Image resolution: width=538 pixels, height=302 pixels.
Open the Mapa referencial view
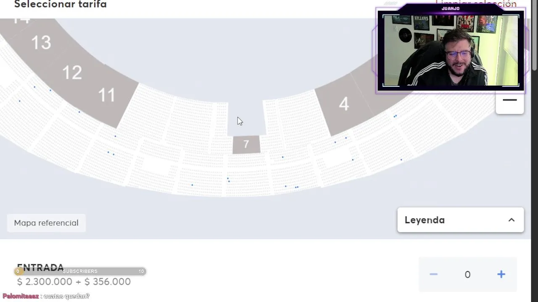click(46, 223)
